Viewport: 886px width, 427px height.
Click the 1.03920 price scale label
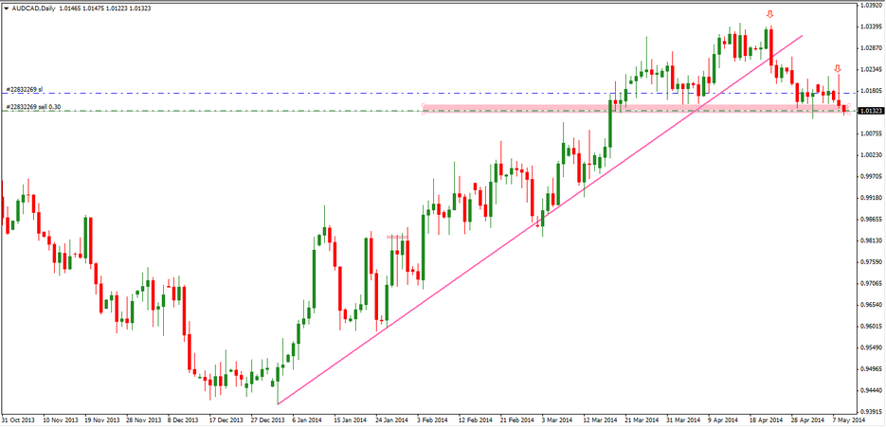click(871, 5)
